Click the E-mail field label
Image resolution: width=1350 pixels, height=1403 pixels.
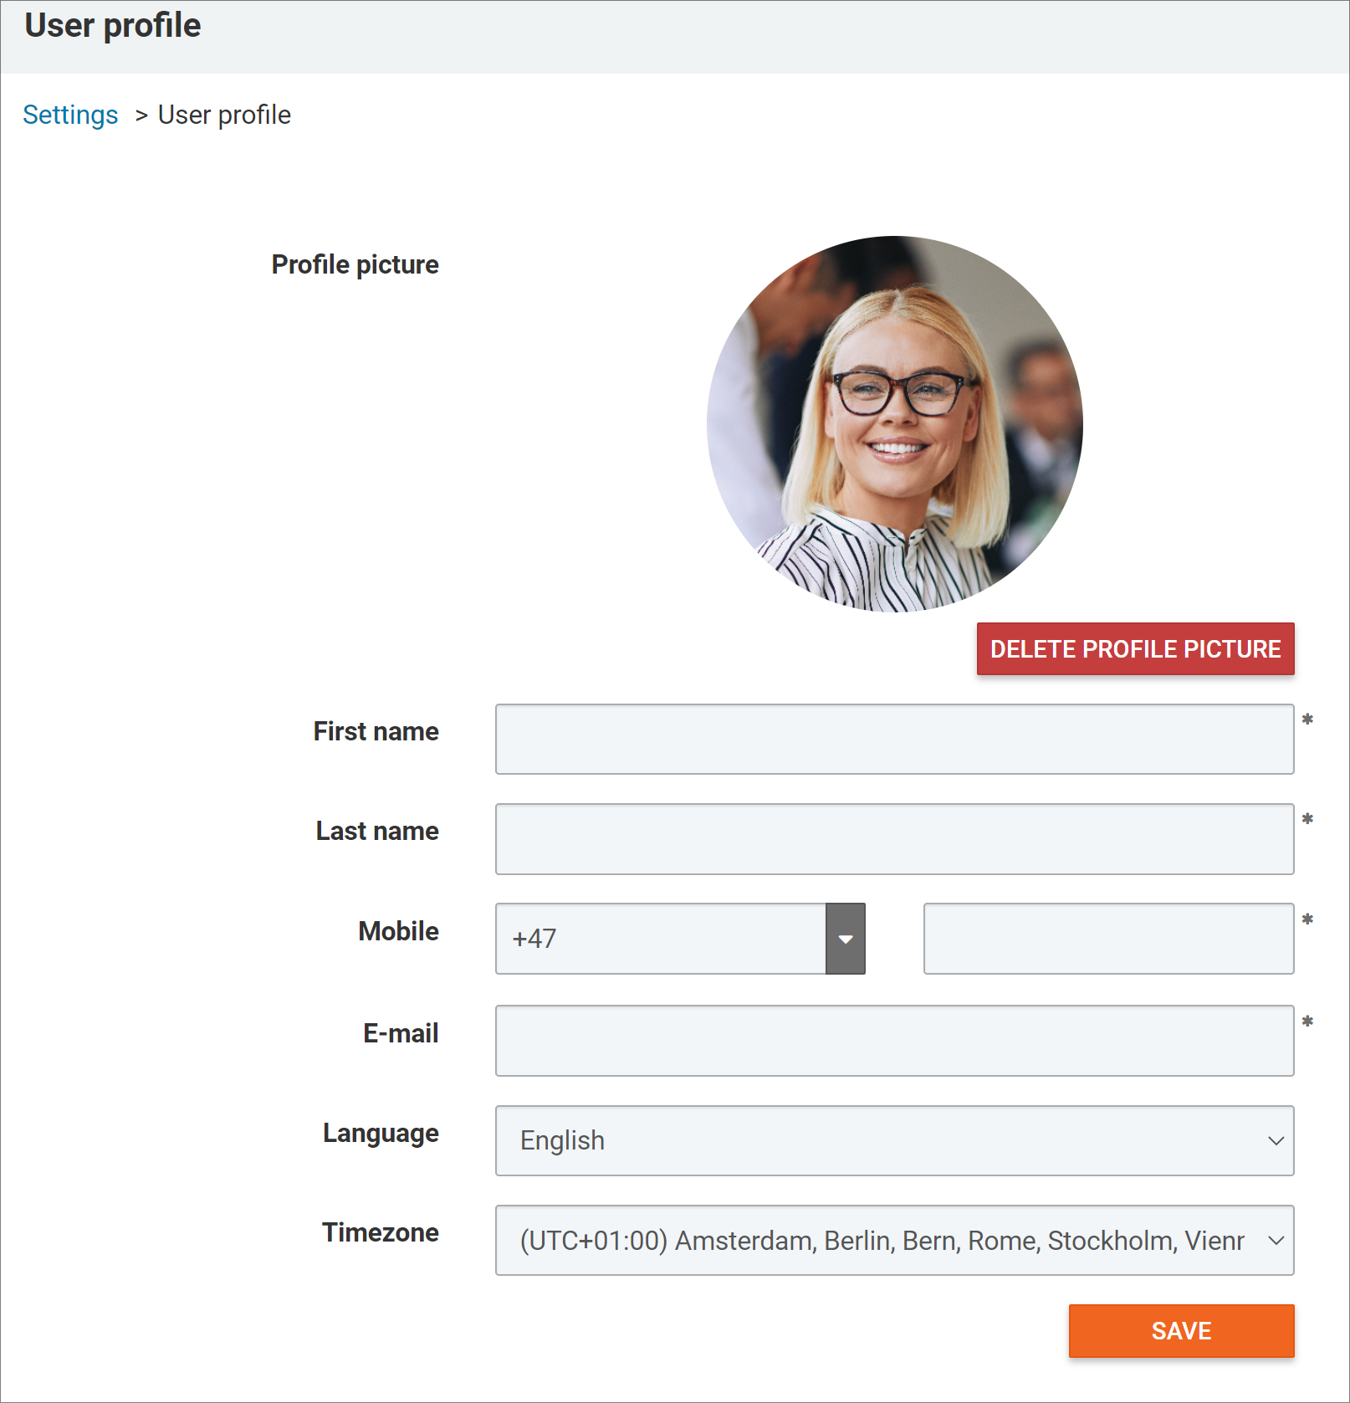pyautogui.click(x=401, y=1033)
